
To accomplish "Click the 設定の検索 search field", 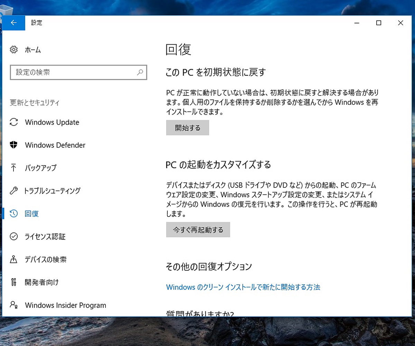I will 79,72.
